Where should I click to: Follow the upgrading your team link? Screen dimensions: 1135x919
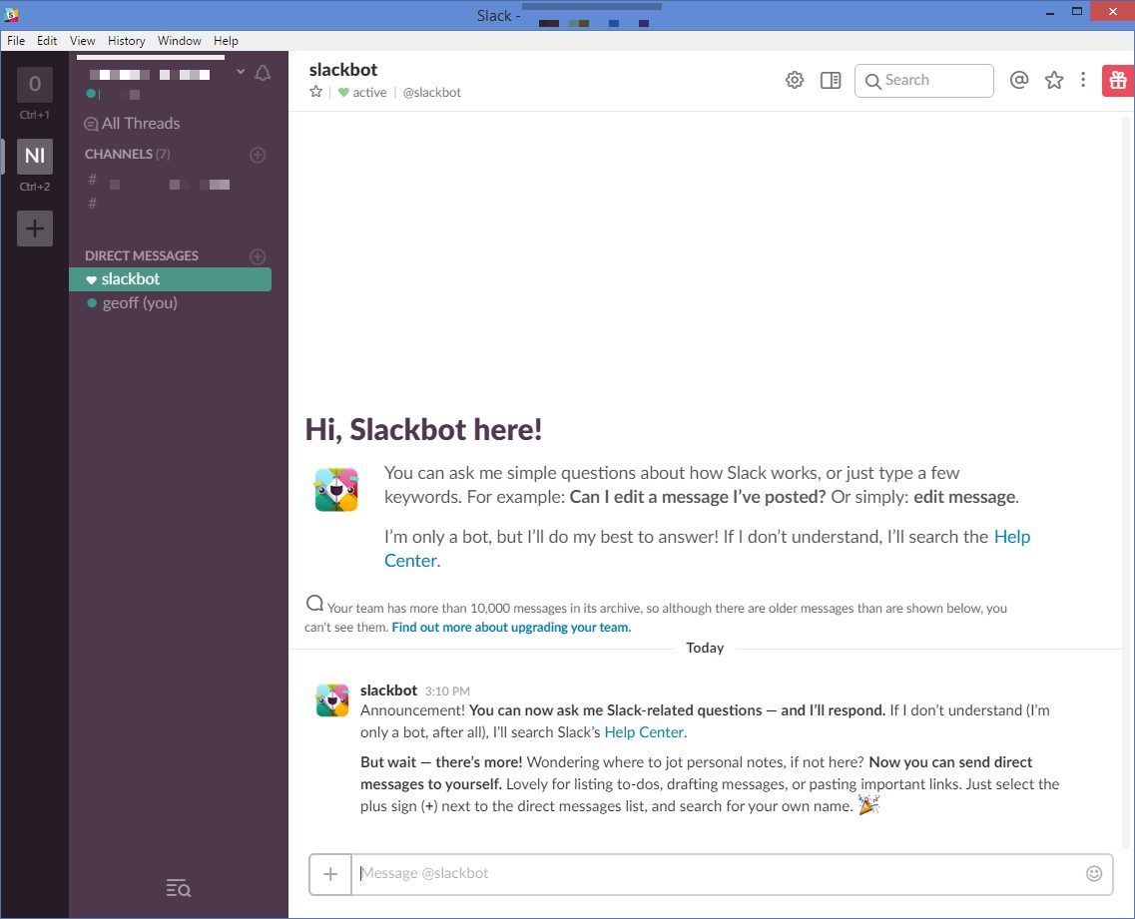point(511,628)
